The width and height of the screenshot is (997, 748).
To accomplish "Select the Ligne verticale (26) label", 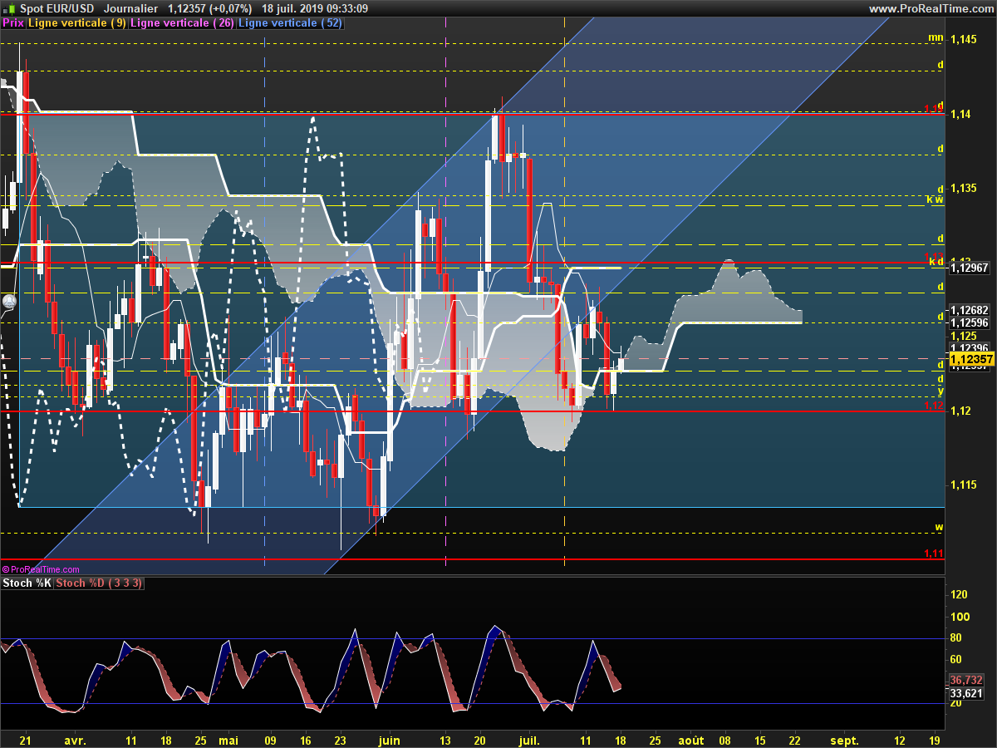I will point(182,23).
